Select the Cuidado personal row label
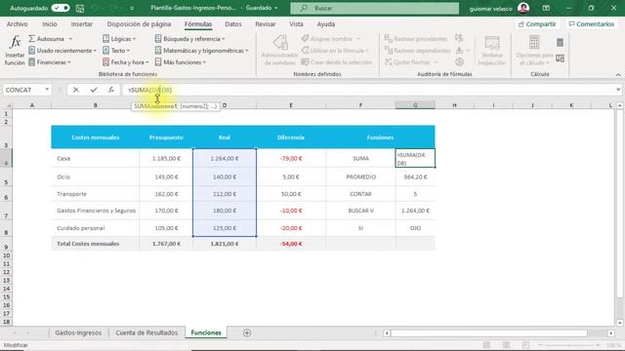The height and width of the screenshot is (351, 625). [96, 228]
